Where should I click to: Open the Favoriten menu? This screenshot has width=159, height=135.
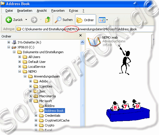[58, 11]
